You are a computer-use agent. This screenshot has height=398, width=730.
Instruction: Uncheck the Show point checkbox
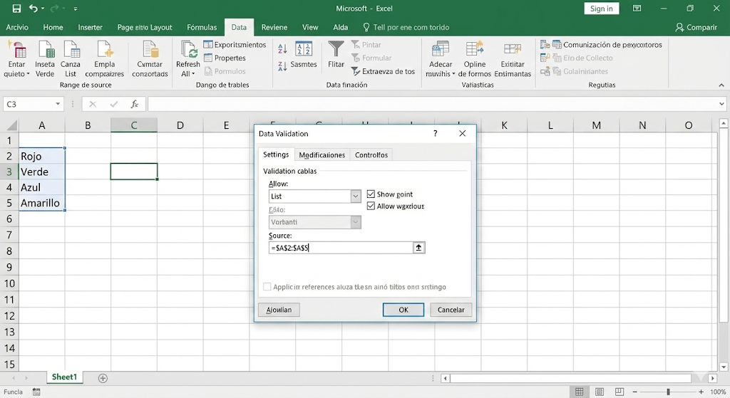coord(371,194)
